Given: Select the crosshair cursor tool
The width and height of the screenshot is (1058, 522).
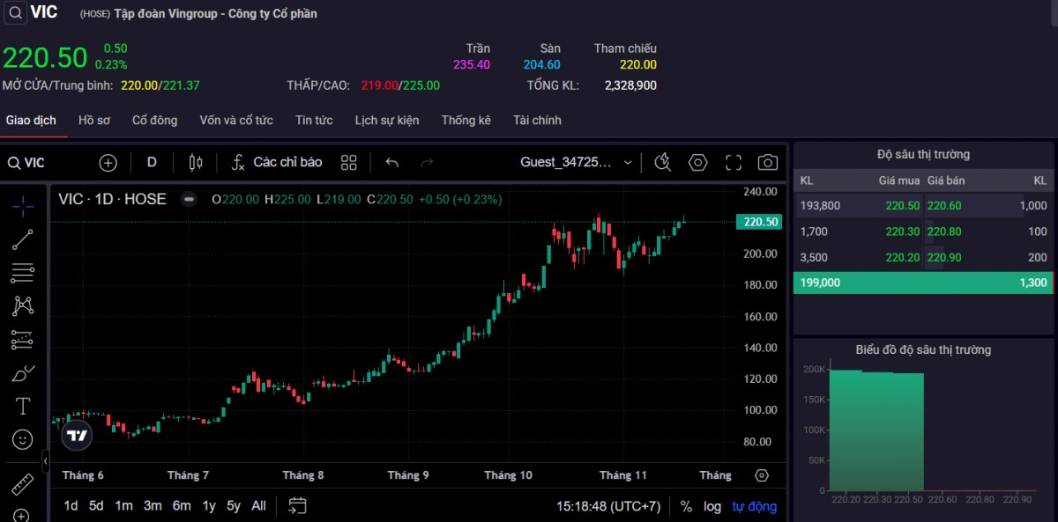Looking at the screenshot, I should pos(23,206).
